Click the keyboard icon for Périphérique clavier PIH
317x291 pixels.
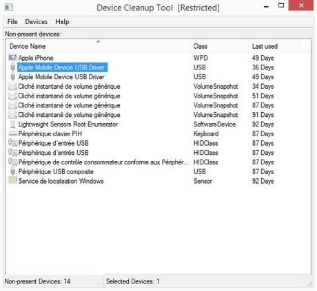point(12,133)
